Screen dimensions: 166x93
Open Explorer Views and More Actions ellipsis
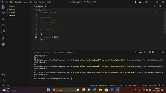(29, 6)
